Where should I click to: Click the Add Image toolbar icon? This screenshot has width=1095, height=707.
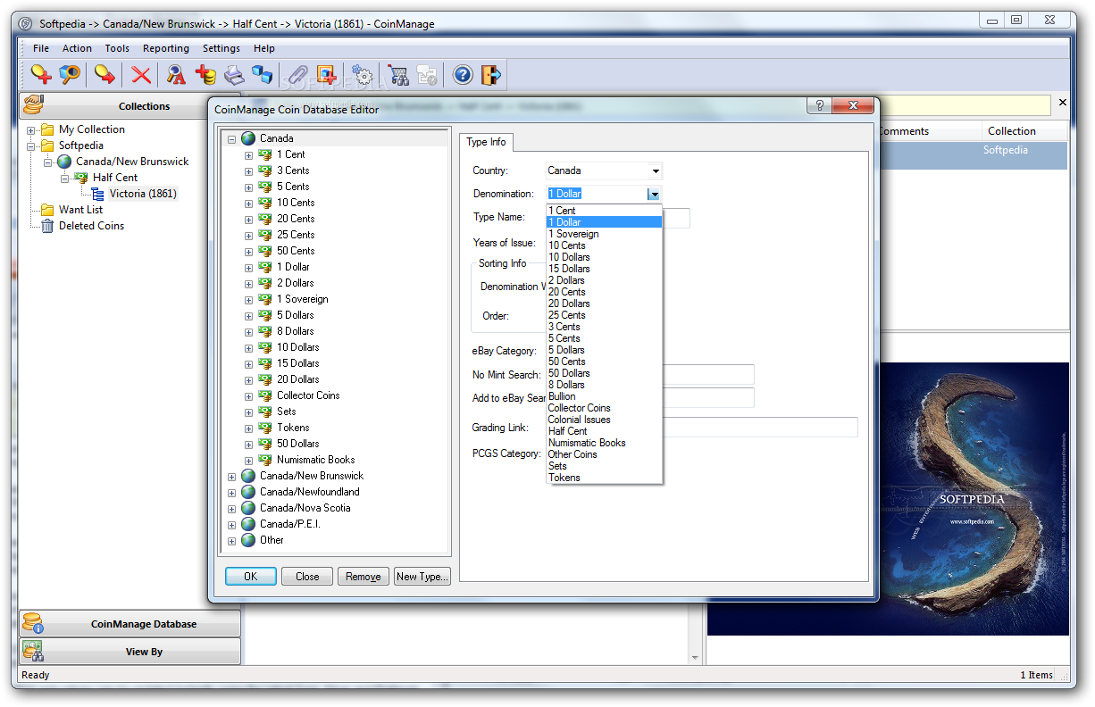point(326,75)
